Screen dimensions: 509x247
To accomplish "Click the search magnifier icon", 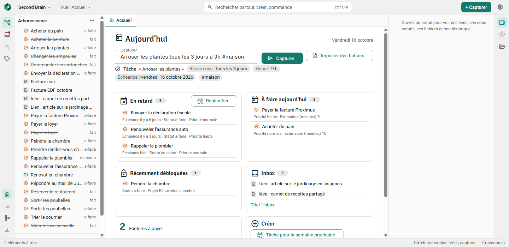I will pos(210,7).
